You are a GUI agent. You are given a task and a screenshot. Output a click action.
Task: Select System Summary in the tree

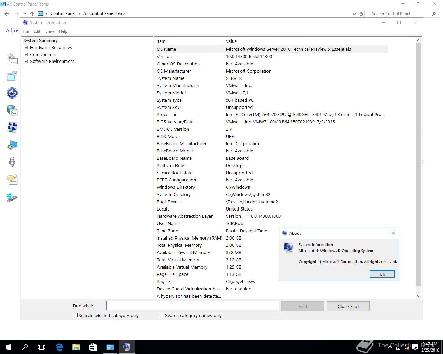40,41
